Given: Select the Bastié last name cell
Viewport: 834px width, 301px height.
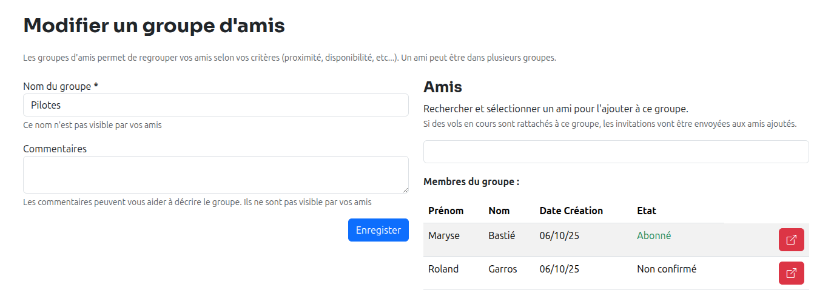Looking at the screenshot, I should coord(501,235).
